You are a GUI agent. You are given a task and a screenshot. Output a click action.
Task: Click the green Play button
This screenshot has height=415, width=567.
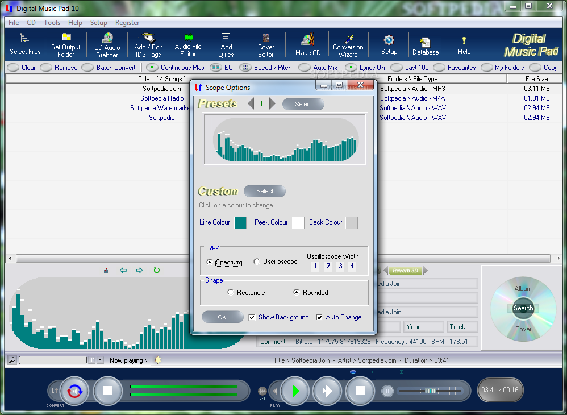pos(295,391)
